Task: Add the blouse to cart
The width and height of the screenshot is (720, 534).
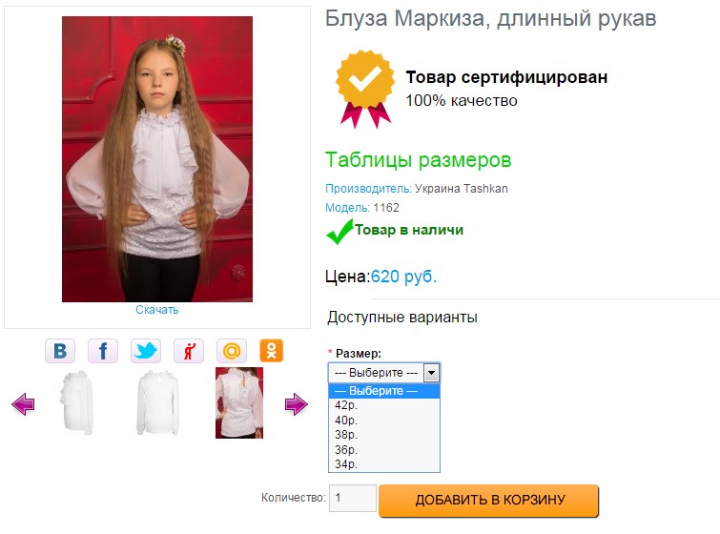Action: (x=489, y=501)
